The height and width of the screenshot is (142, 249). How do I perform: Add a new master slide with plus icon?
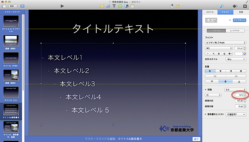22,6
